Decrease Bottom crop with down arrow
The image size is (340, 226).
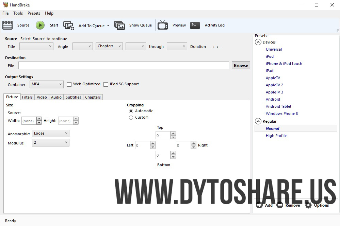173,157
